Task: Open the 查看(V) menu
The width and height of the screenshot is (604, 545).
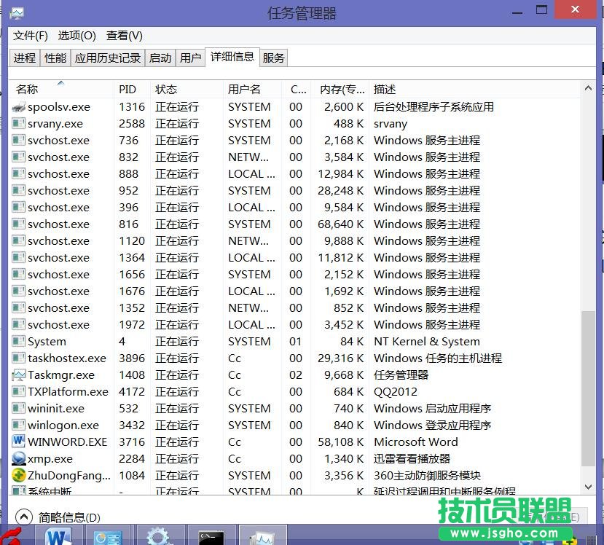Action: [123, 34]
